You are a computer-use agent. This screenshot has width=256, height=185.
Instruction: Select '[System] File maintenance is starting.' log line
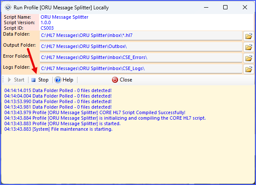pyautogui.click(x=58, y=129)
